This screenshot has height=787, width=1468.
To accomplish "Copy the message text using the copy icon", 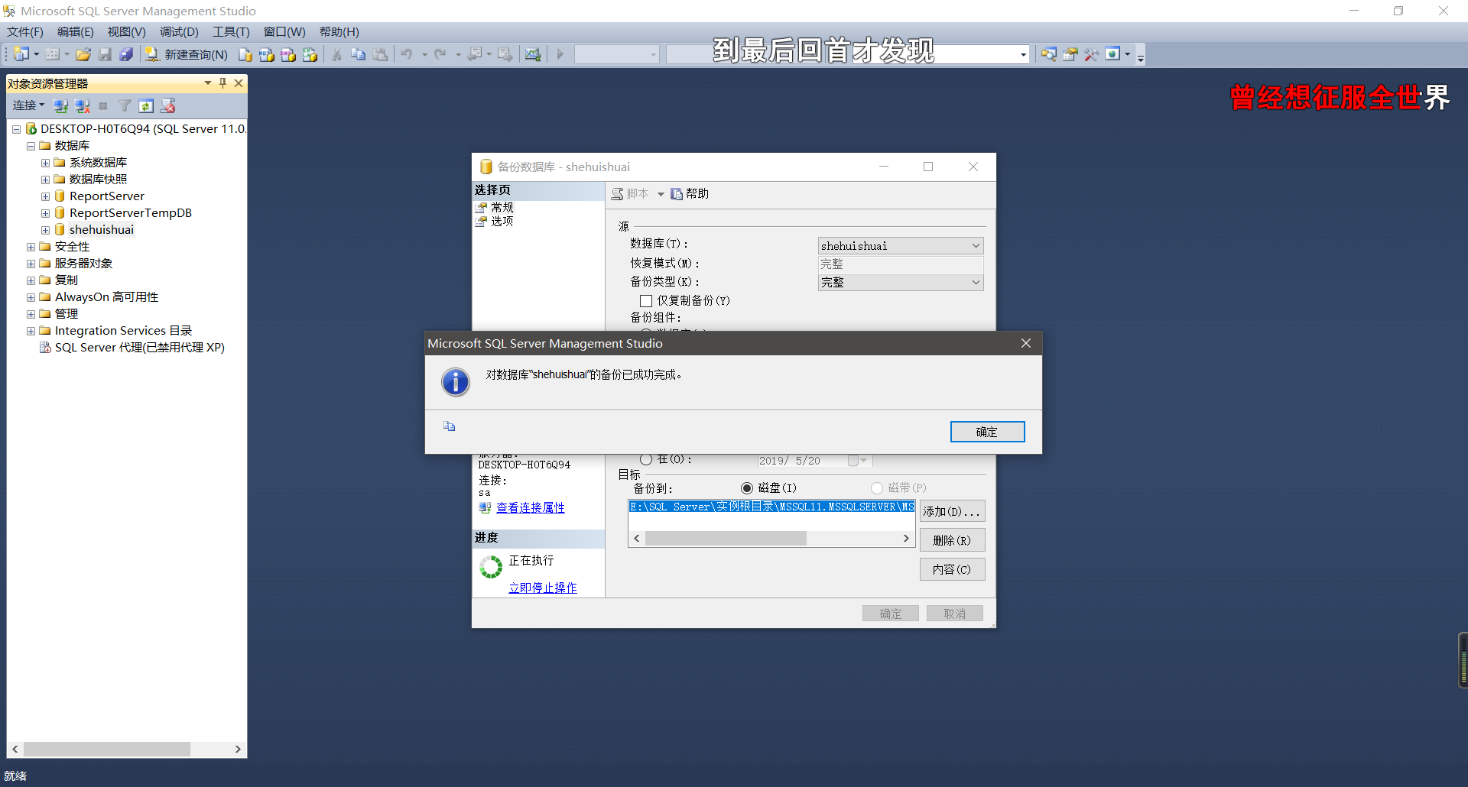I will coord(449,426).
